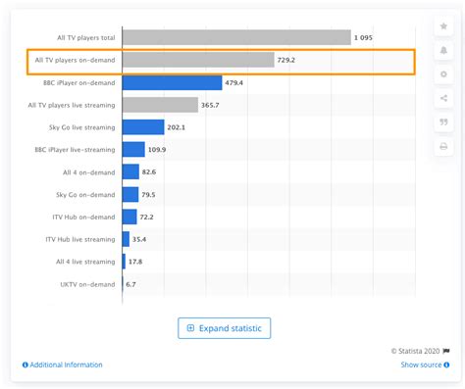
Task: Click the bell notification icon
Action: pyautogui.click(x=443, y=50)
